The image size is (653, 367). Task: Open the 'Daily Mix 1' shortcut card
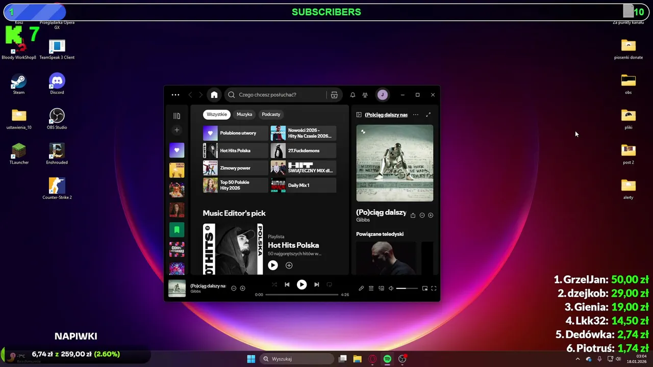(x=304, y=185)
